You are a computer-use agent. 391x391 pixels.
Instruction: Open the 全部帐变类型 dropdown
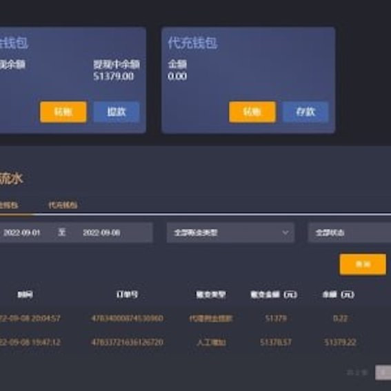(x=230, y=232)
